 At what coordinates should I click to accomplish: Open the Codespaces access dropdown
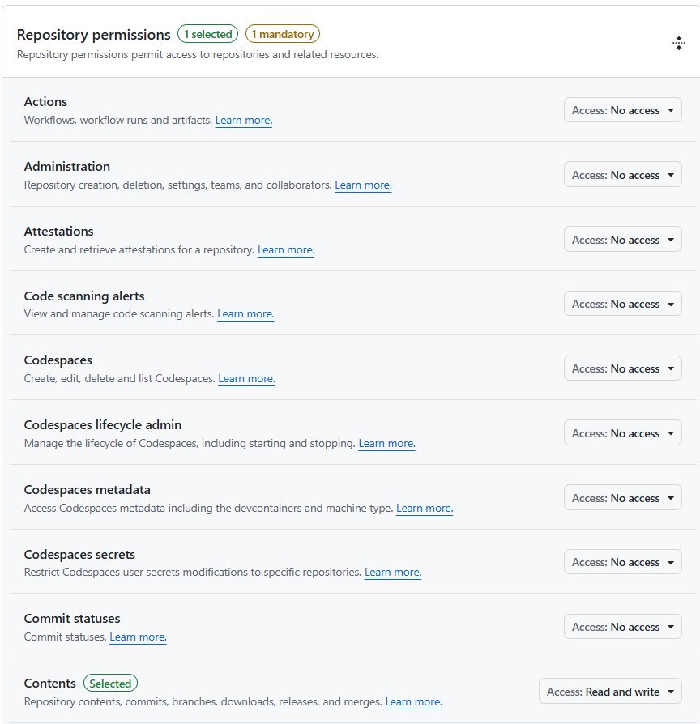[622, 368]
